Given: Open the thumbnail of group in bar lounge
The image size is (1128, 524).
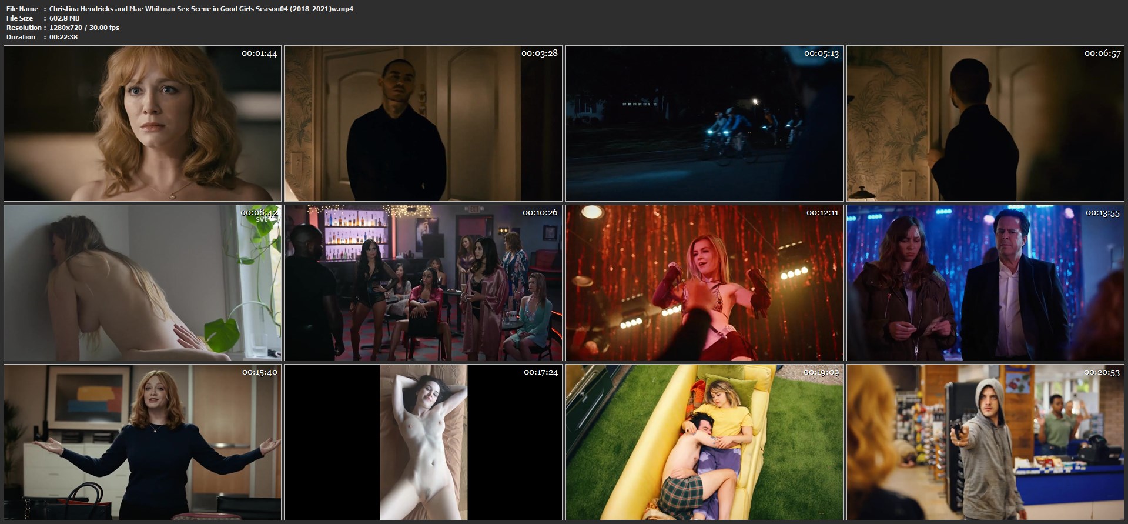Looking at the screenshot, I should coord(423,283).
